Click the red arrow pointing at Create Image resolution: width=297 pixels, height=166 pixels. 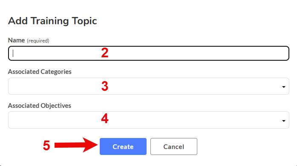[76, 145]
